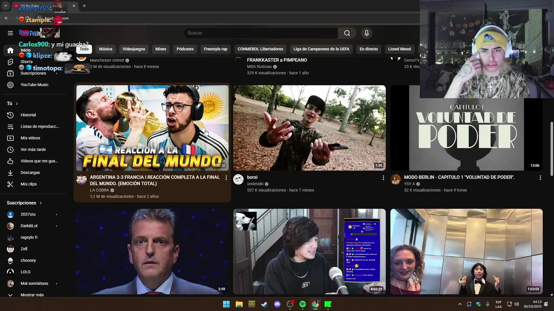This screenshot has height=311, width=554.
Task: Open Descargas download icon
Action: (10, 172)
